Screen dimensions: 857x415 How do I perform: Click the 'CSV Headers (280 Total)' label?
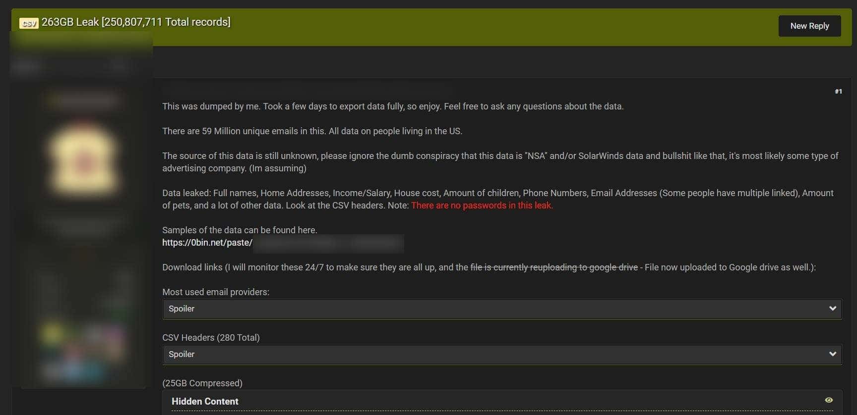point(211,337)
